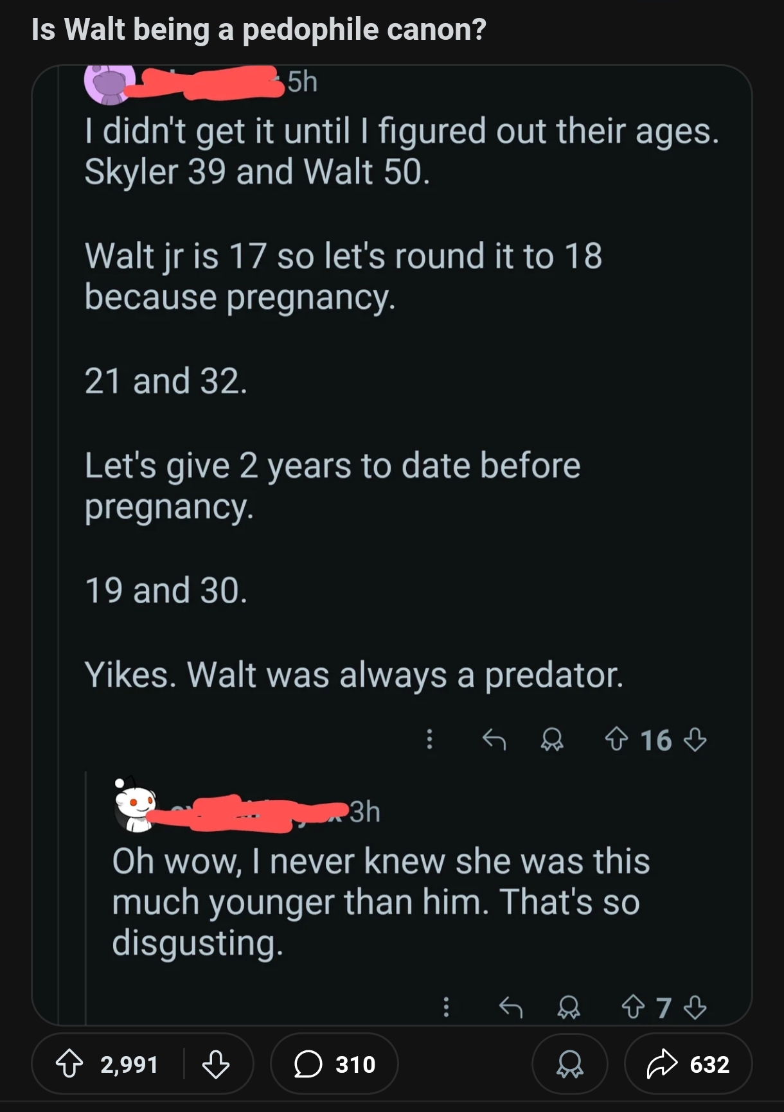Collapse the reply thread line

coord(87,896)
